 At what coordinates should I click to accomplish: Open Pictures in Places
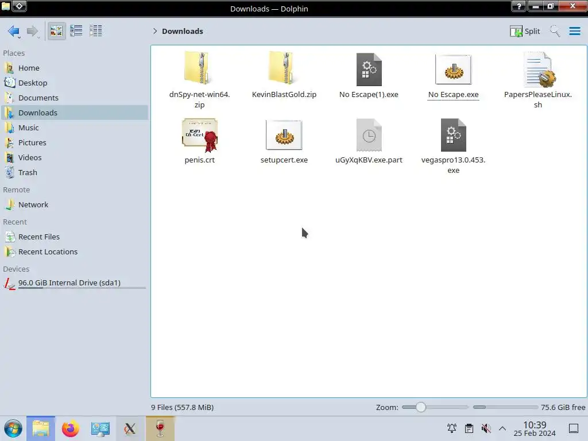pos(74,143)
